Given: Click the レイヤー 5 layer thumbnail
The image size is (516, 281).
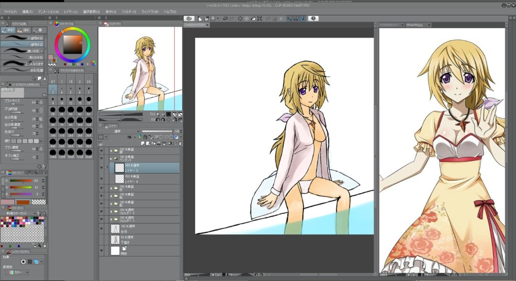Looking at the screenshot, I should click(x=119, y=168).
